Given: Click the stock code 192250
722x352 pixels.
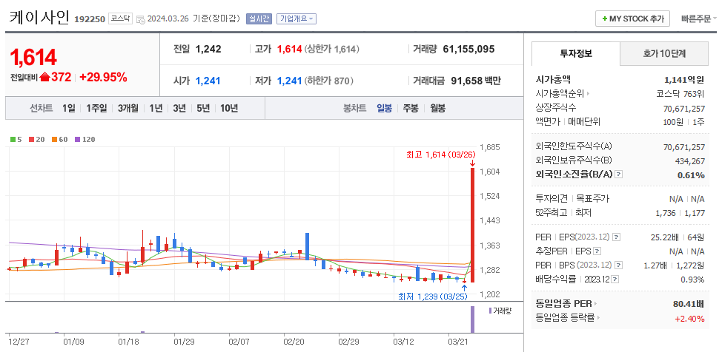Looking at the screenshot, I should [x=90, y=19].
